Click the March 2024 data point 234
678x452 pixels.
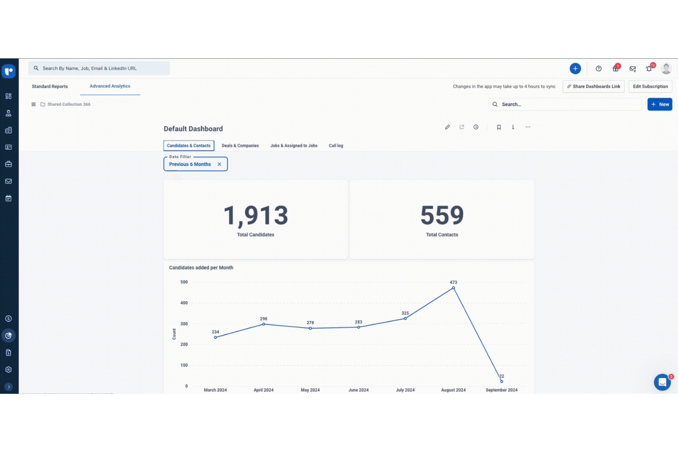click(215, 338)
